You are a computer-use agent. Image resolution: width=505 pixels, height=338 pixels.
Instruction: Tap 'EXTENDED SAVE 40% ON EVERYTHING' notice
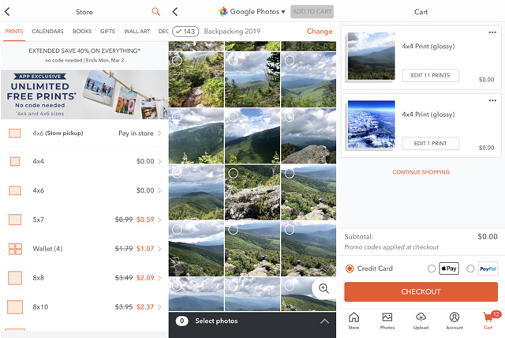pyautogui.click(x=84, y=51)
